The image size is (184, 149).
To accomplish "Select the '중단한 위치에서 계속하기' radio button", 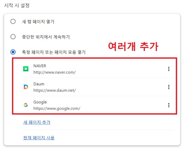I will (x=13, y=37).
